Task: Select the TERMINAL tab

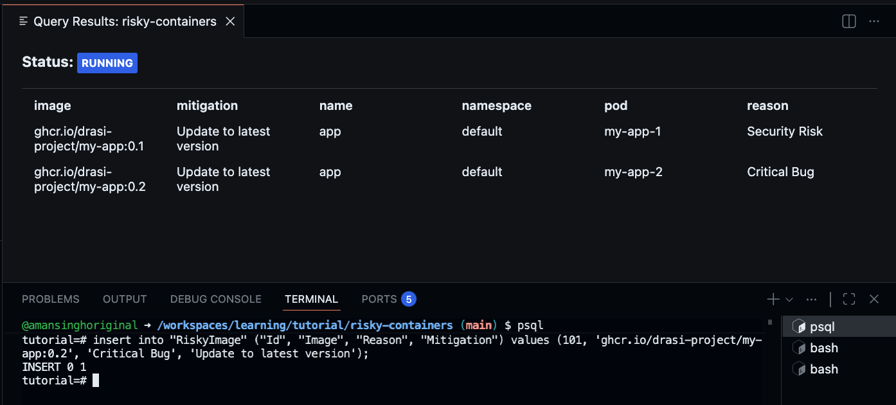Action: 311,299
